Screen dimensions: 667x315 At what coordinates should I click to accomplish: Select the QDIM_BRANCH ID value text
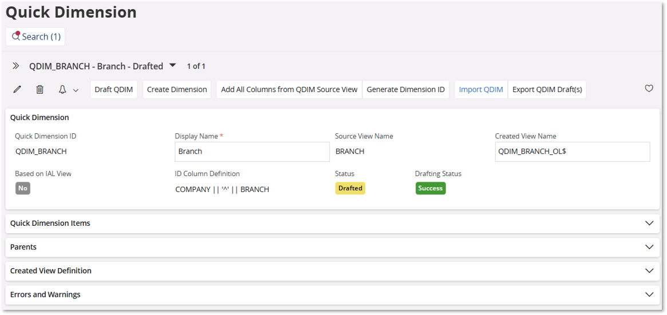pos(41,151)
